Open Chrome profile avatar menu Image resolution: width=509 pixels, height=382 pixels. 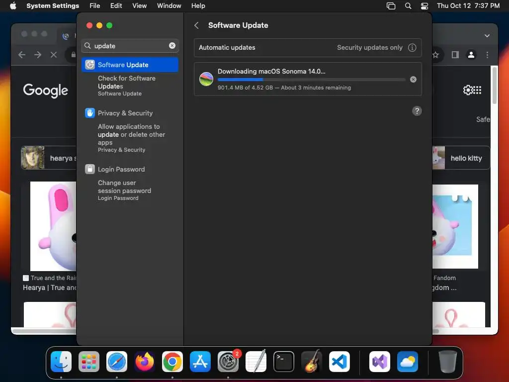(471, 55)
